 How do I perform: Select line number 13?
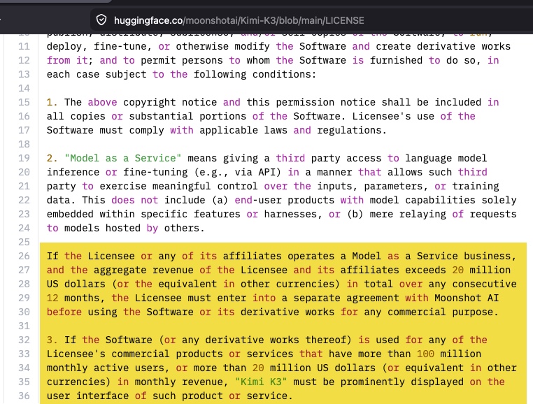click(24, 74)
